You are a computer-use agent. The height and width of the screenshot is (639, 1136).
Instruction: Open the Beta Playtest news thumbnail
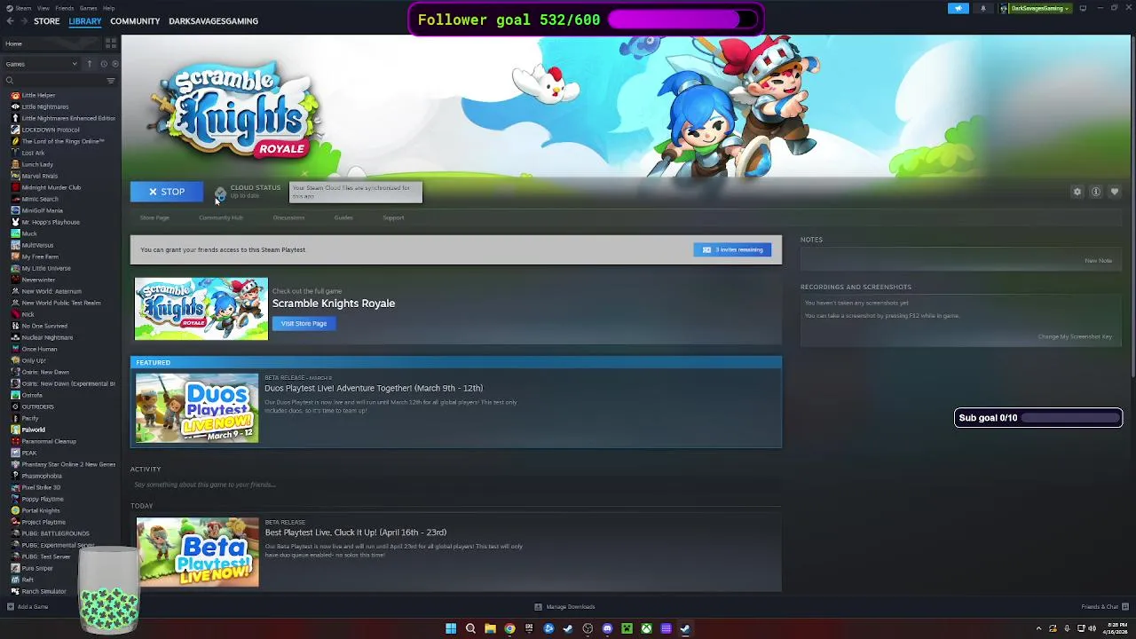click(x=197, y=552)
